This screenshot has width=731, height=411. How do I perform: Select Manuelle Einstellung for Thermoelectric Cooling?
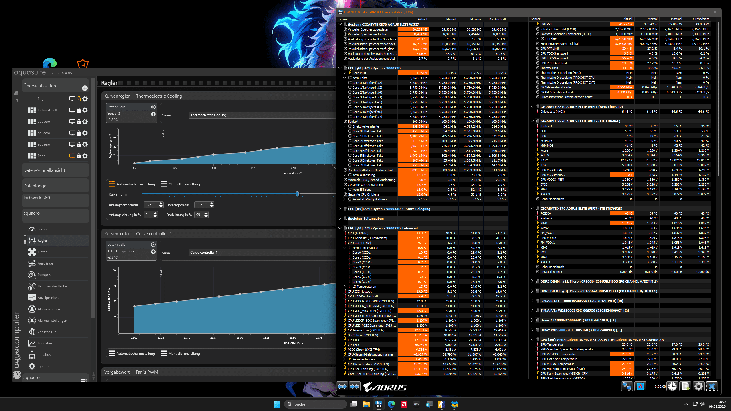180,184
